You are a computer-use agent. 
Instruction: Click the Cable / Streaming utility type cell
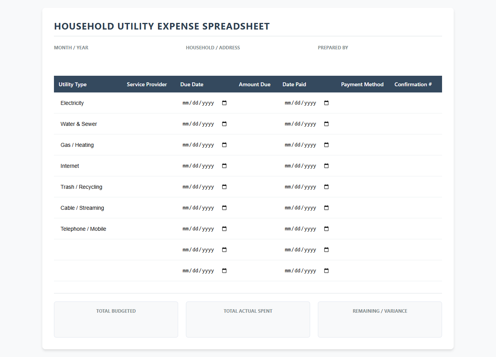pyautogui.click(x=88, y=208)
